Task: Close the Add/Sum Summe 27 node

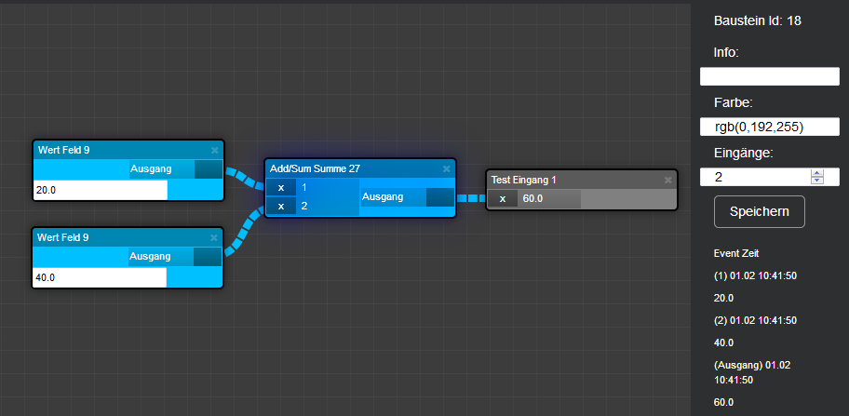Action: click(446, 168)
